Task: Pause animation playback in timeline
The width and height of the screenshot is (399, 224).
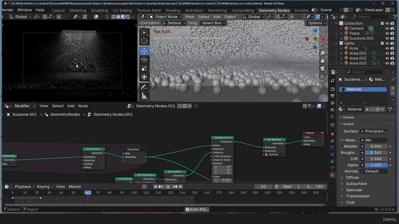Action: (x=168, y=187)
